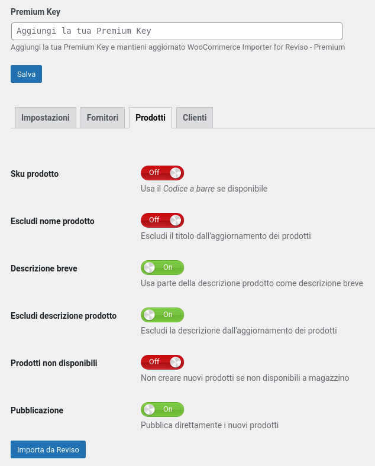Focus the Premium Key input field
Screen dimensions: 375x466
coord(177,31)
